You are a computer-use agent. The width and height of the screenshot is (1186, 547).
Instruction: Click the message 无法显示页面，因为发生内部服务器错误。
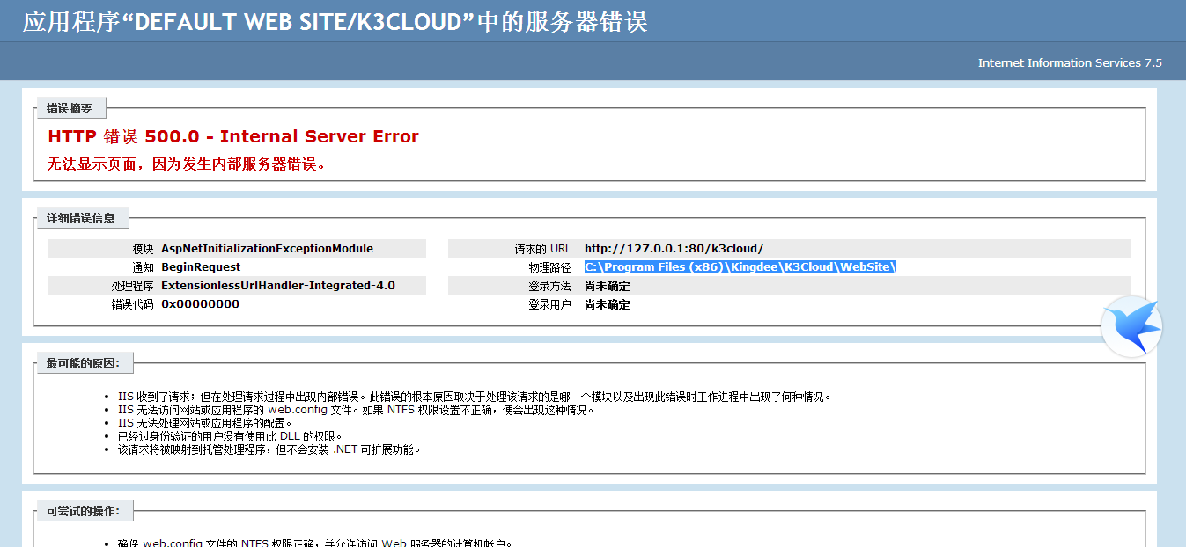click(x=187, y=164)
